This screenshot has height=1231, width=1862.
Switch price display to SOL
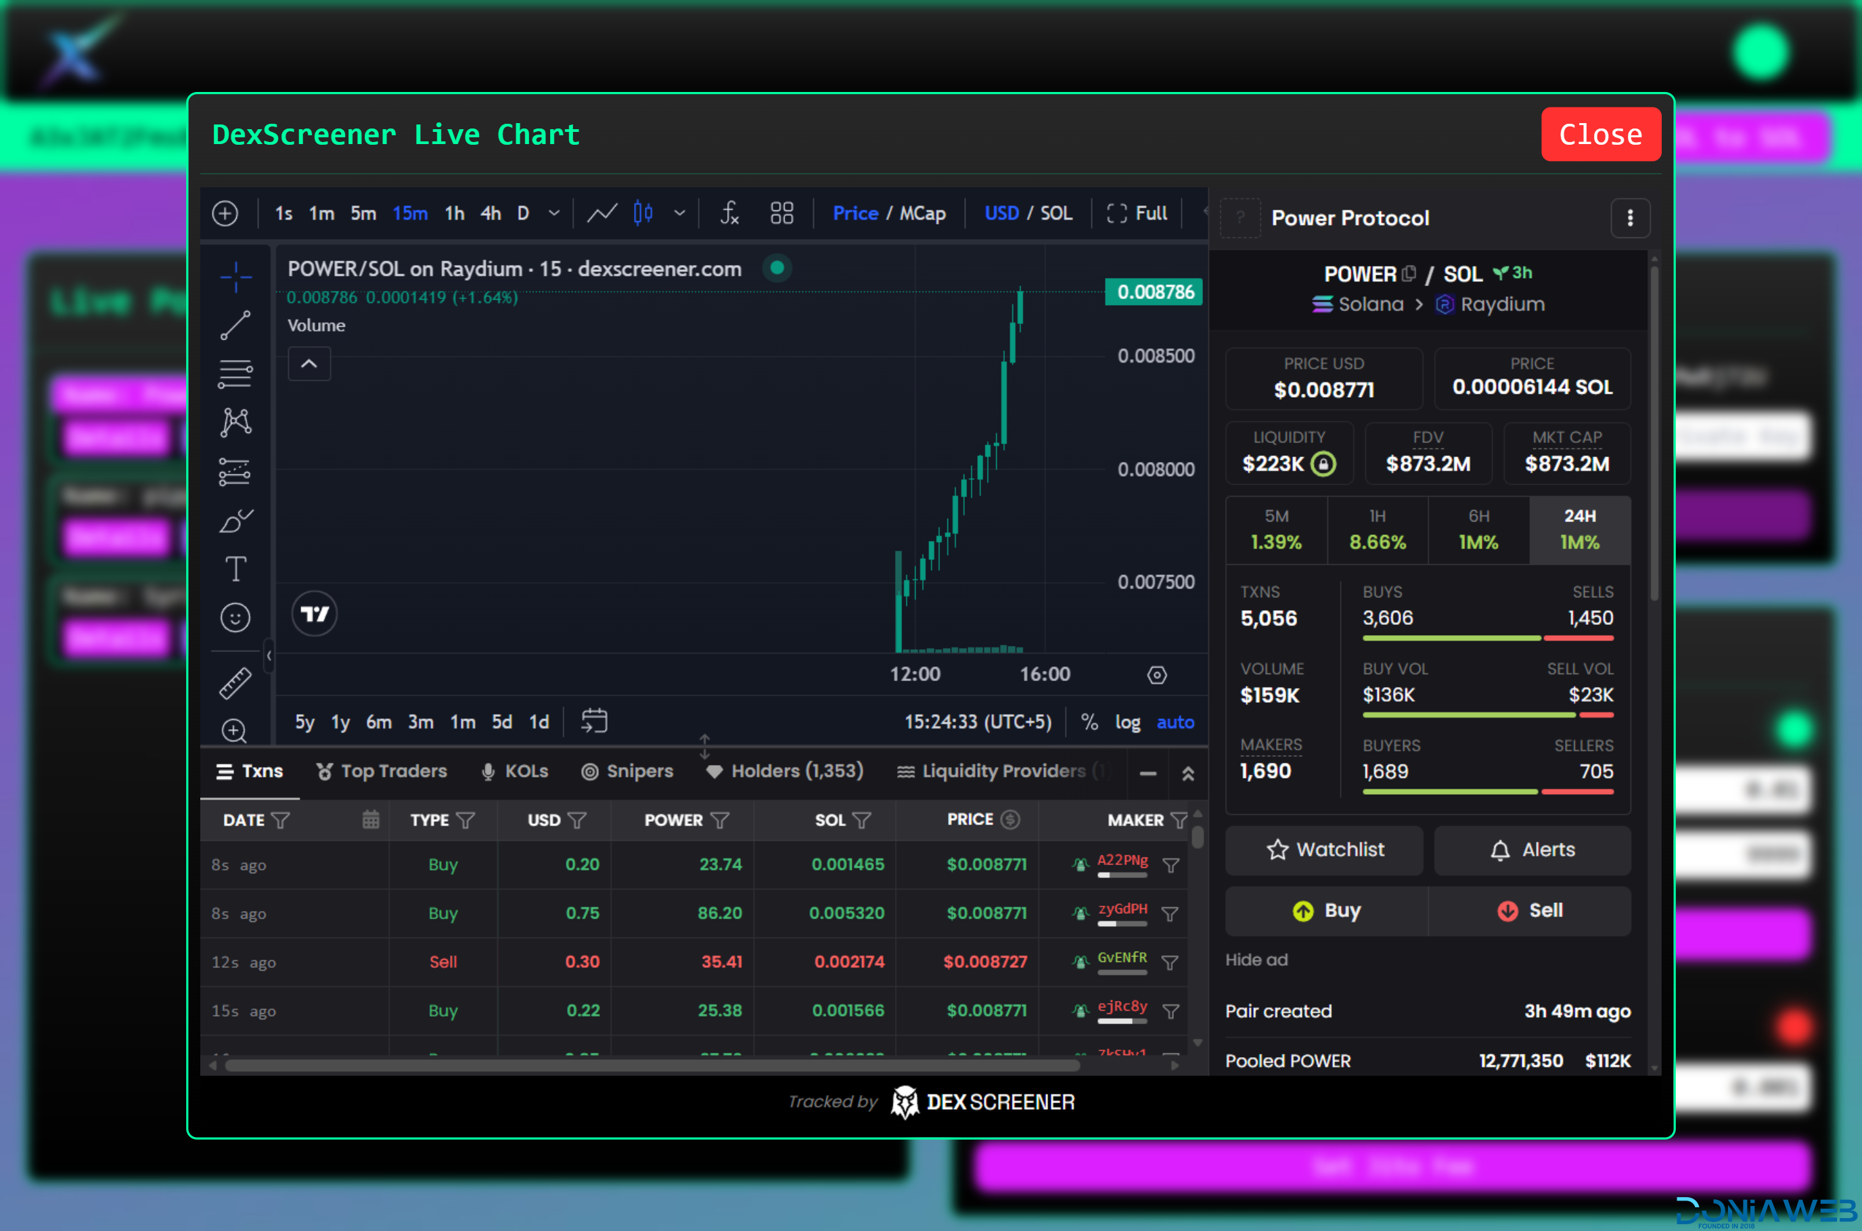(1056, 214)
